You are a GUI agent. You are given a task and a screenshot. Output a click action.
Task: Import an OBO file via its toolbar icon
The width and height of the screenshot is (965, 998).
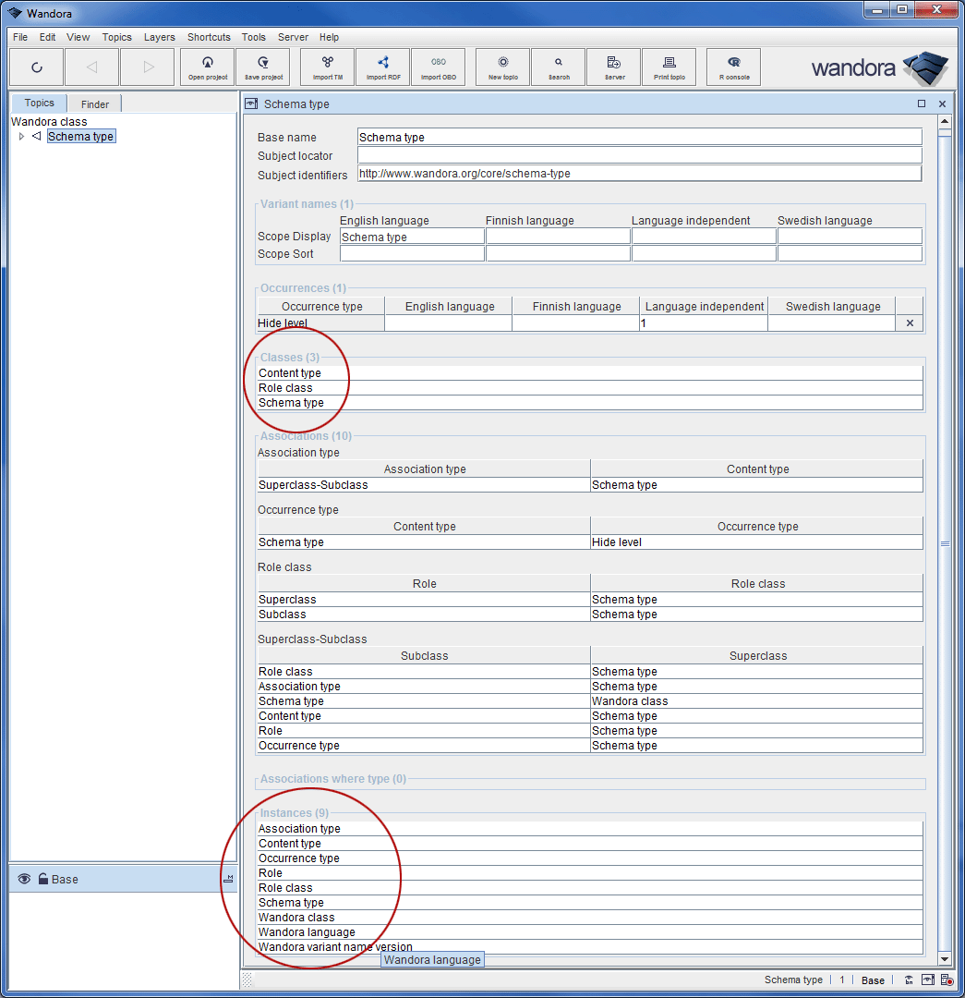438,67
